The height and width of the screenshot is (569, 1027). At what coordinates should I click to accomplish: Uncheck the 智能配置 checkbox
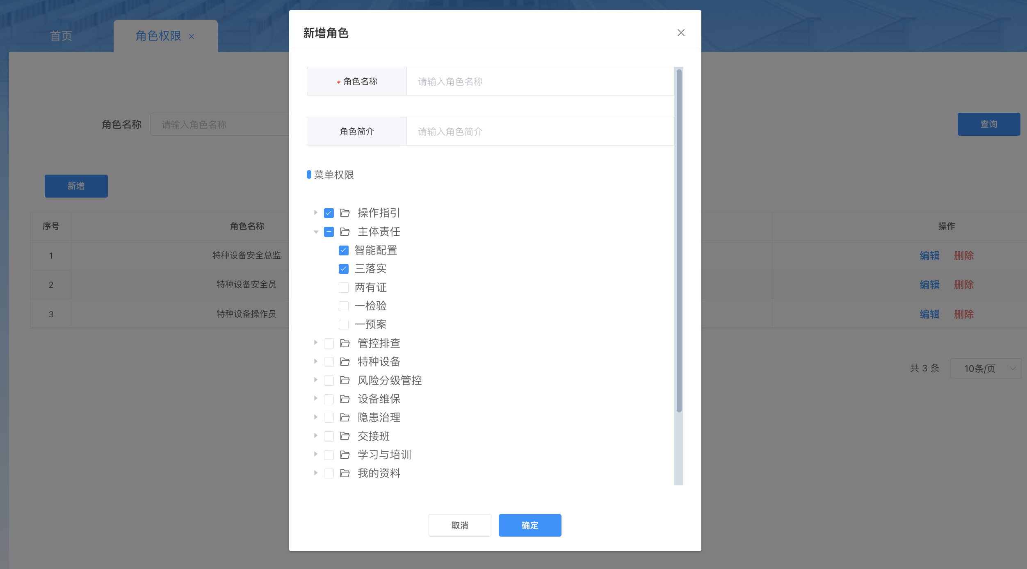[344, 250]
